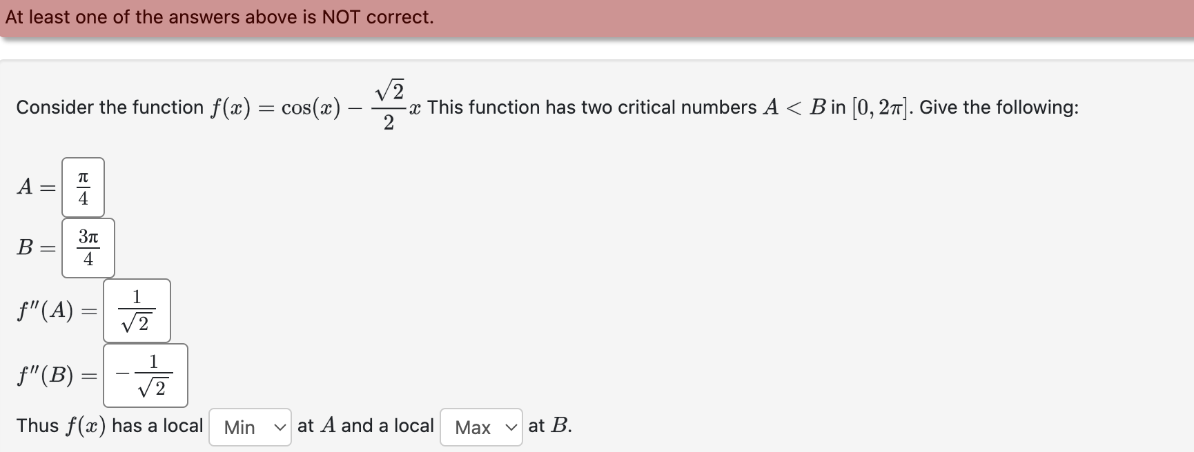Click 'At least one of the answers above is NOT correct' message
The image size is (1194, 452).
click(221, 17)
